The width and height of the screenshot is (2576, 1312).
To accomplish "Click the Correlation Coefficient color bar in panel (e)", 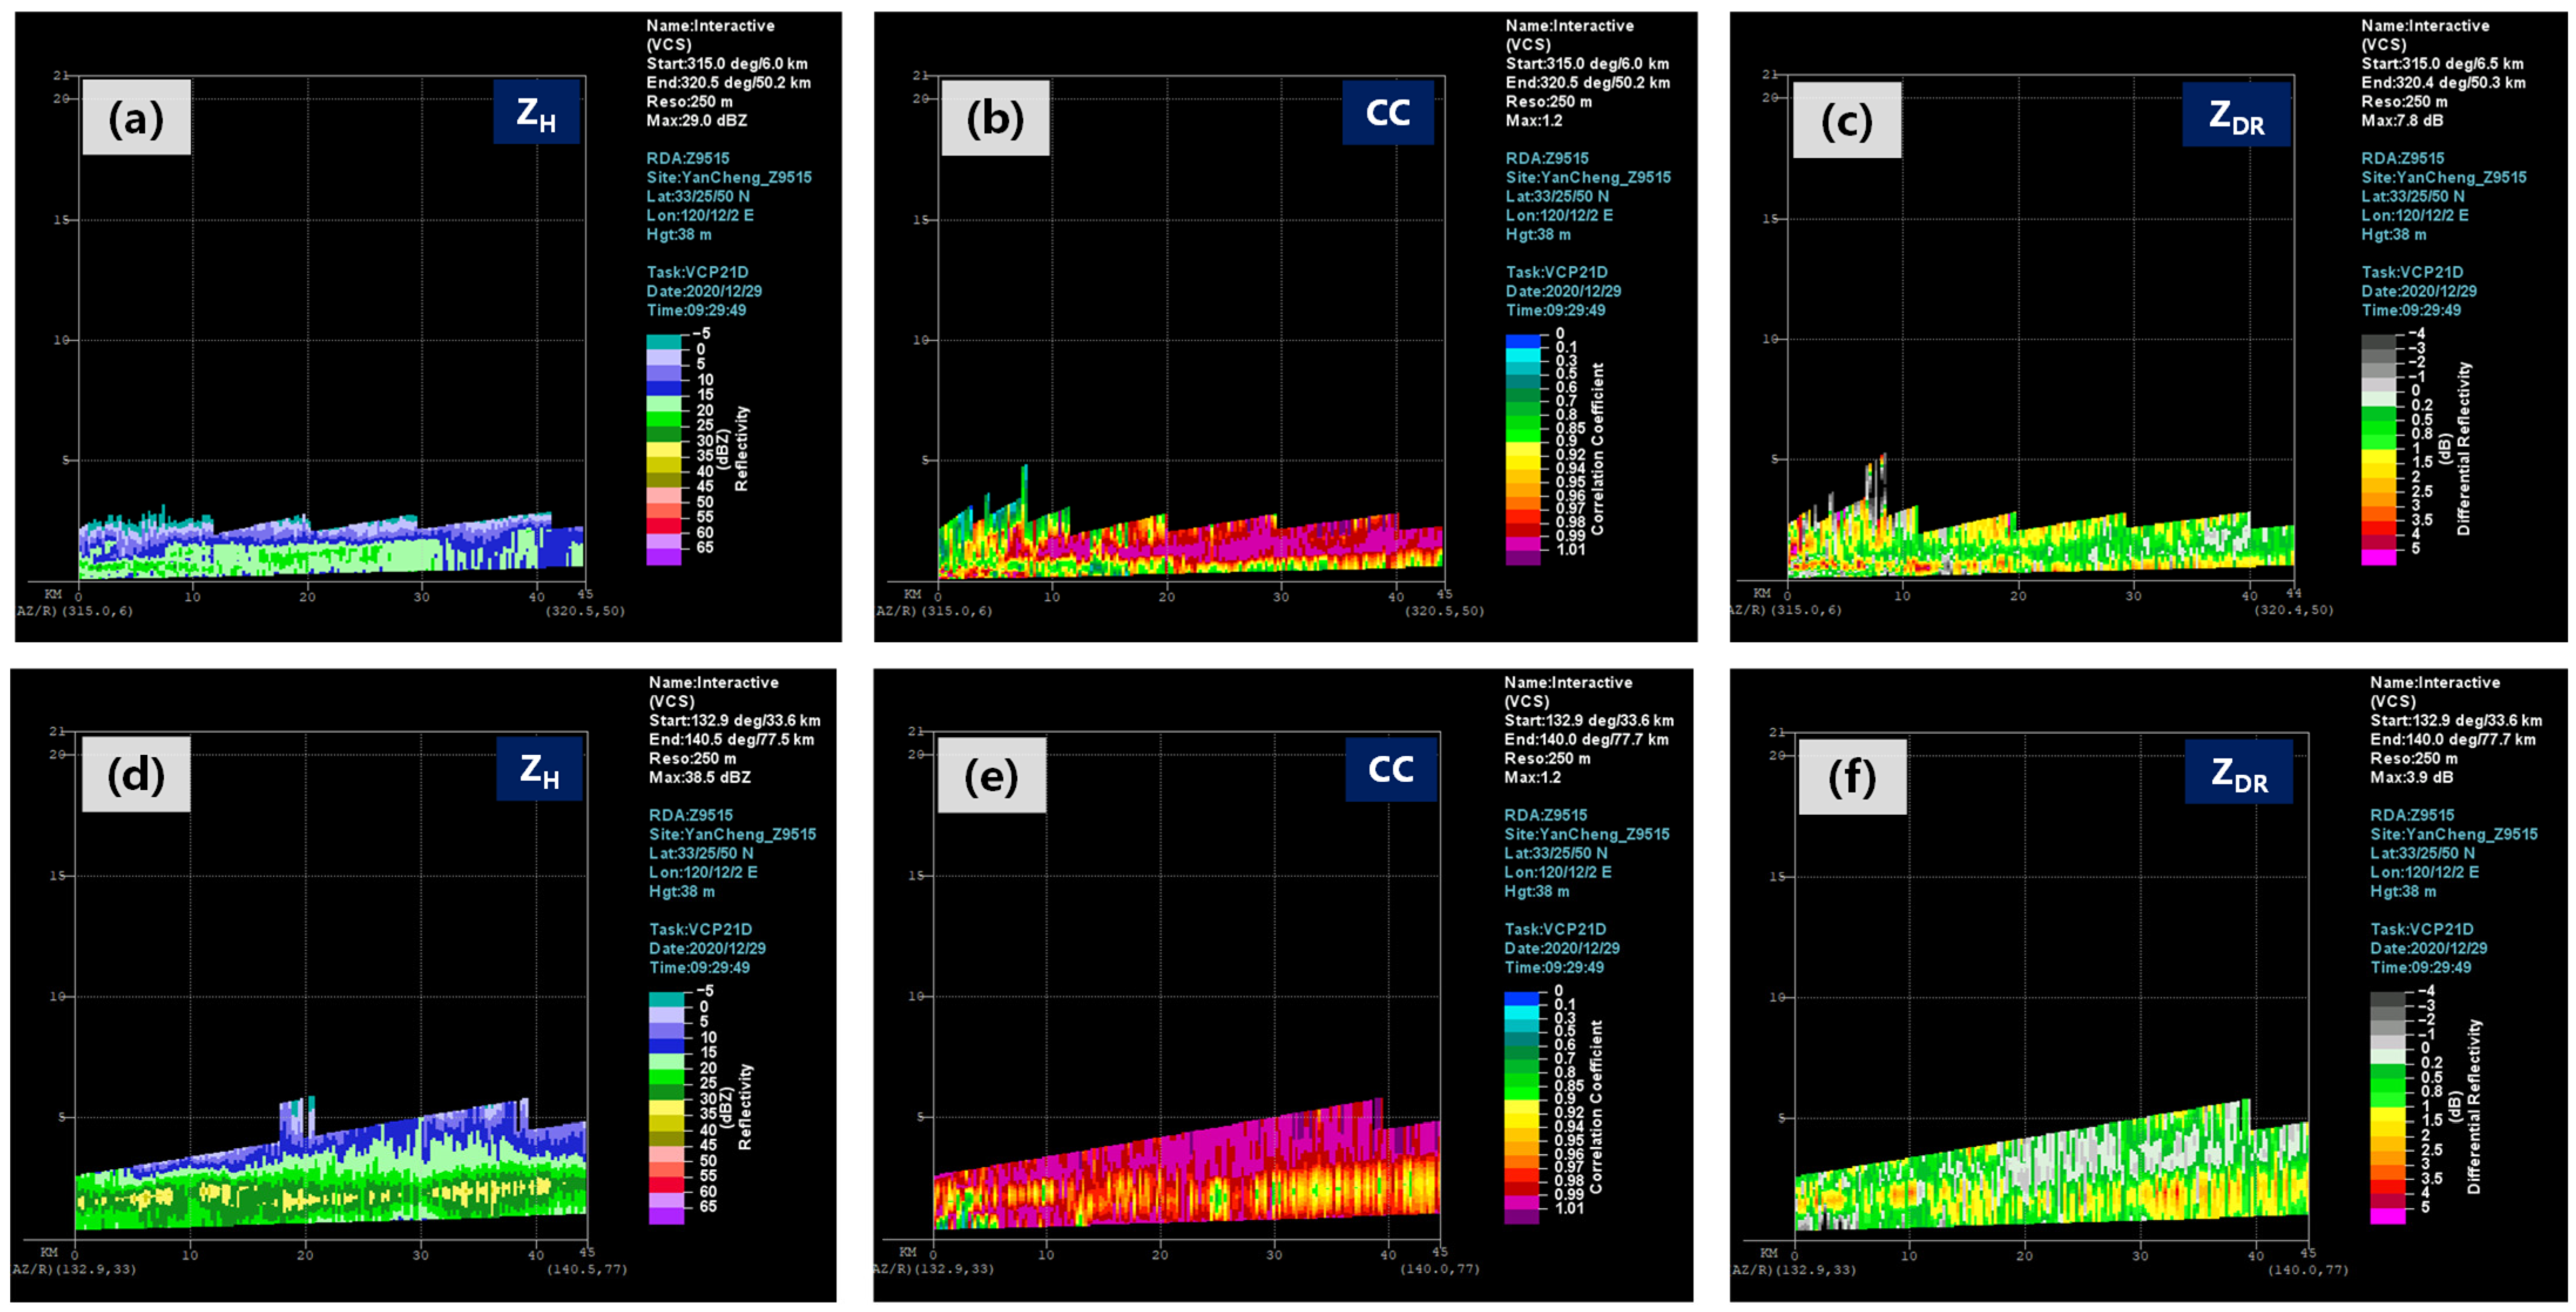I will 1521,1107.
